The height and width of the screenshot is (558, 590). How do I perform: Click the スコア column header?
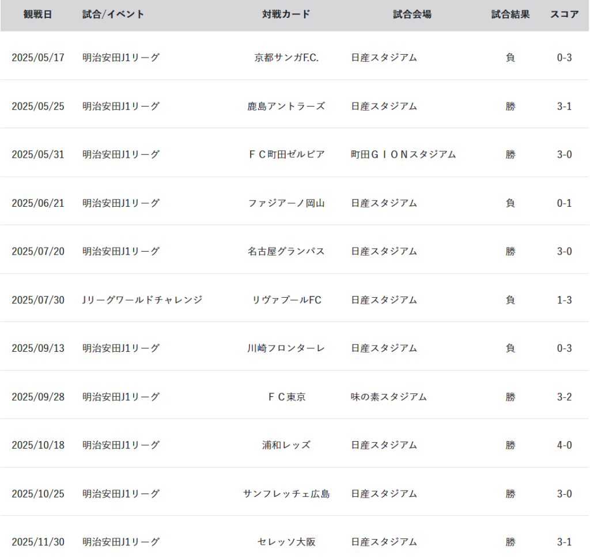coord(564,14)
